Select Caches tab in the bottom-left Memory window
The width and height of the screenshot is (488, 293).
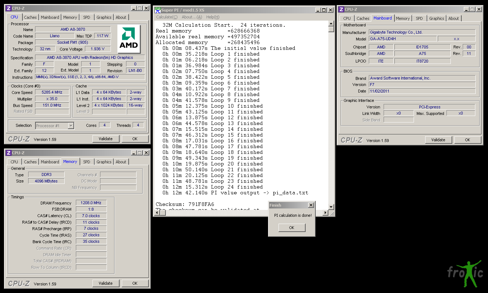click(x=30, y=162)
